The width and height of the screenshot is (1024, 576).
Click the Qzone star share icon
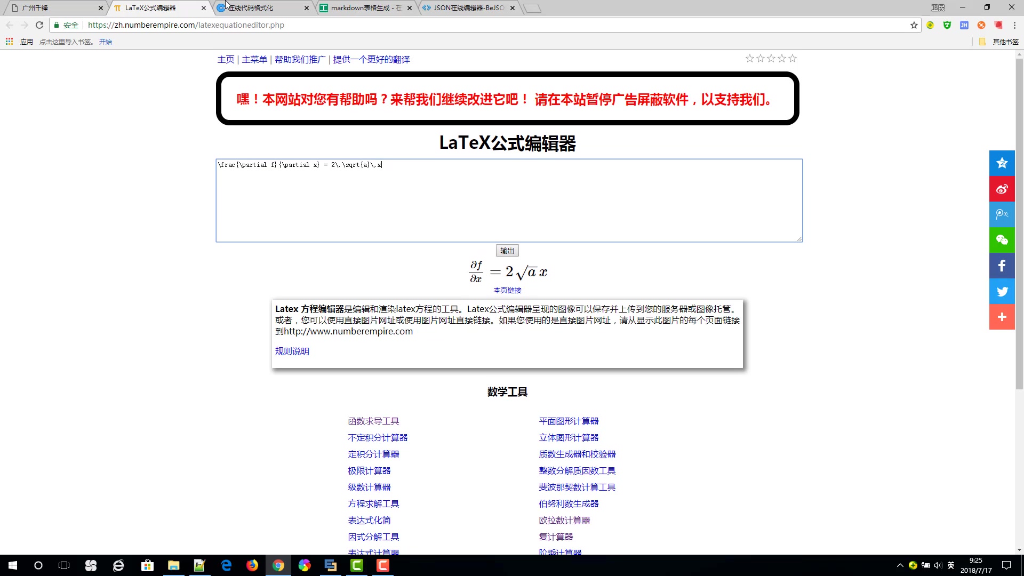(1002, 163)
